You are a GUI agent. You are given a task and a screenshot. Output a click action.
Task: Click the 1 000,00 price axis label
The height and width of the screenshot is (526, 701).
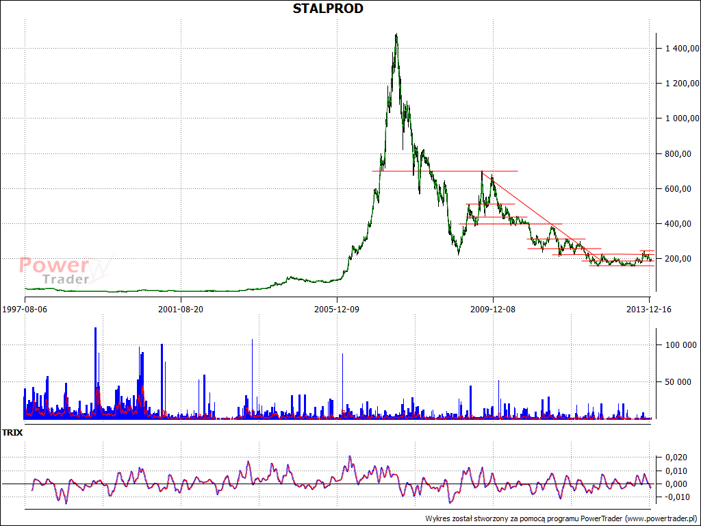point(683,118)
